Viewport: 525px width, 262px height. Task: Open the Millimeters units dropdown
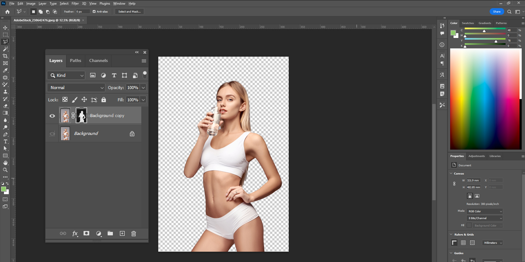[493, 243]
